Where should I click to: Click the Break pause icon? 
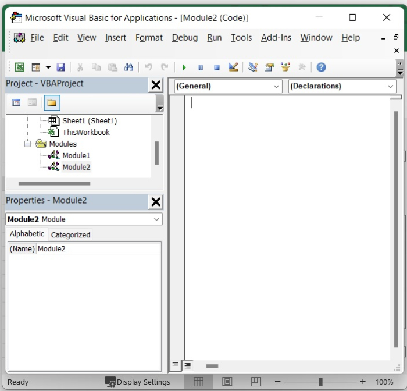(201, 67)
